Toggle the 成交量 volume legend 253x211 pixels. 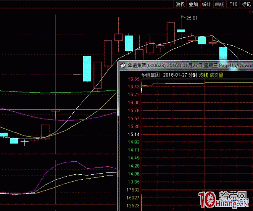[216, 75]
